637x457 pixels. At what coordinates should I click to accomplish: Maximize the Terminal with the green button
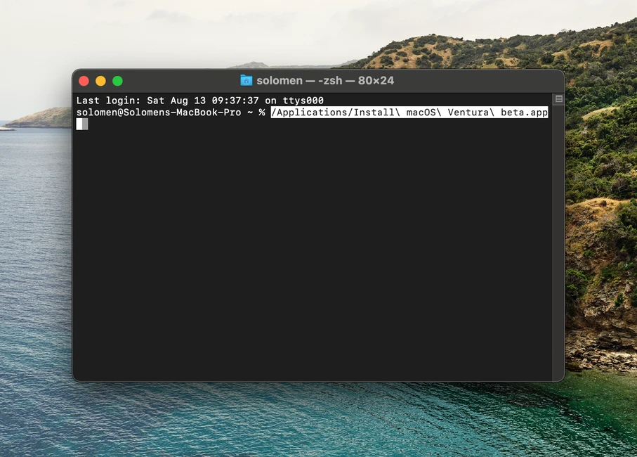[117, 81]
